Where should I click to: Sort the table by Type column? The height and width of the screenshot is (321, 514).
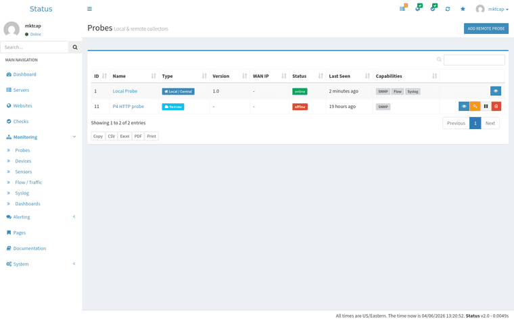click(184, 76)
